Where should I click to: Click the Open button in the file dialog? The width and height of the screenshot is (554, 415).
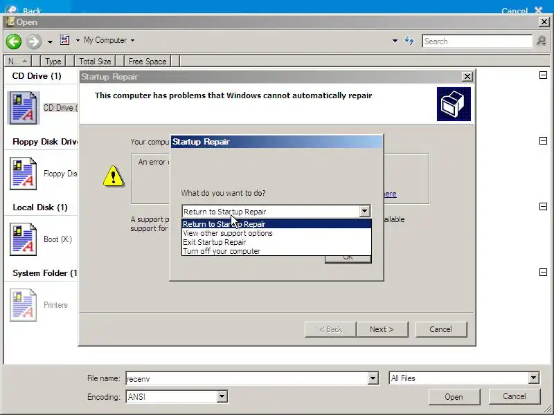coord(454,397)
